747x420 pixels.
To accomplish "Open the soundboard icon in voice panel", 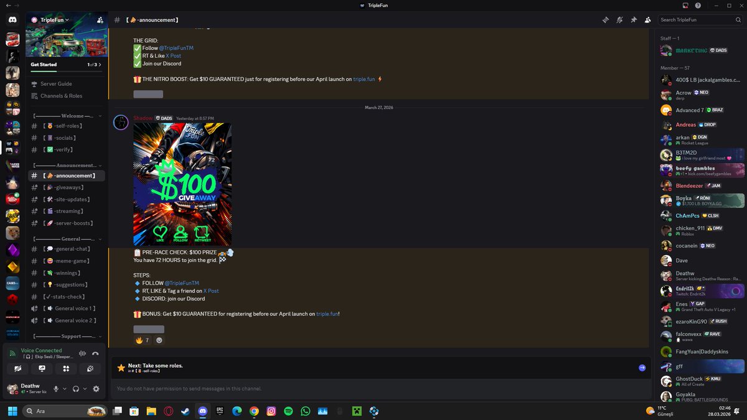I will (90, 368).
